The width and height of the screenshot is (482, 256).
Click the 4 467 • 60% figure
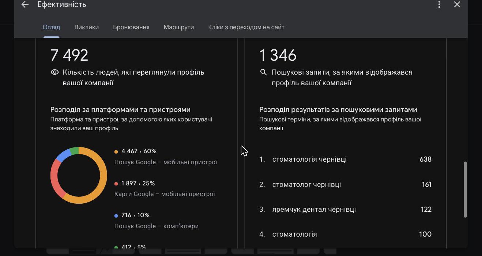139,151
